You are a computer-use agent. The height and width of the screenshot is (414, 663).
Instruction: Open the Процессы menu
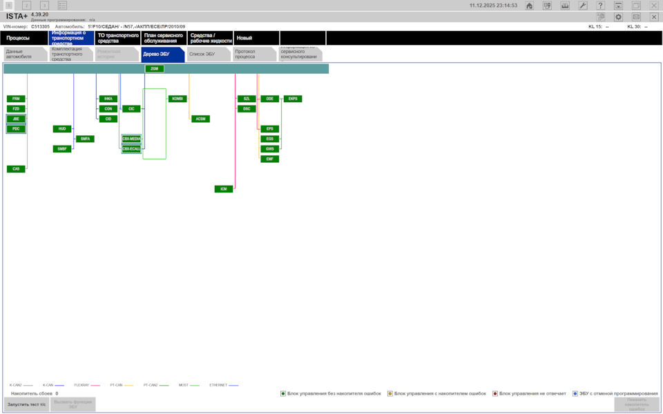coord(23,37)
